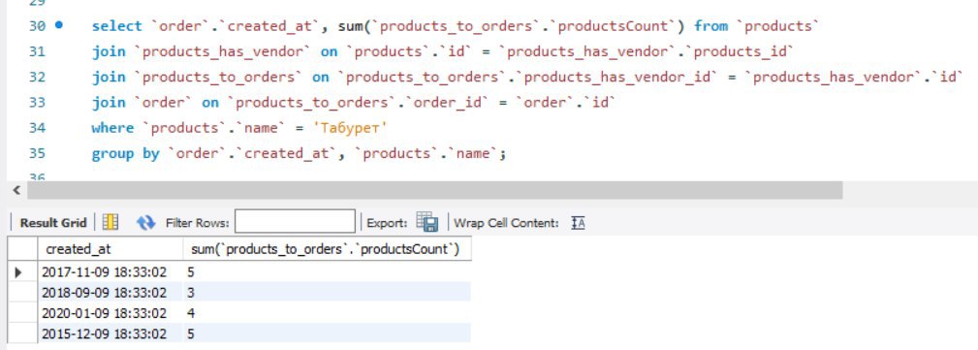Toggle Wrap Cell Content icon
The image size is (978, 350).
579,223
